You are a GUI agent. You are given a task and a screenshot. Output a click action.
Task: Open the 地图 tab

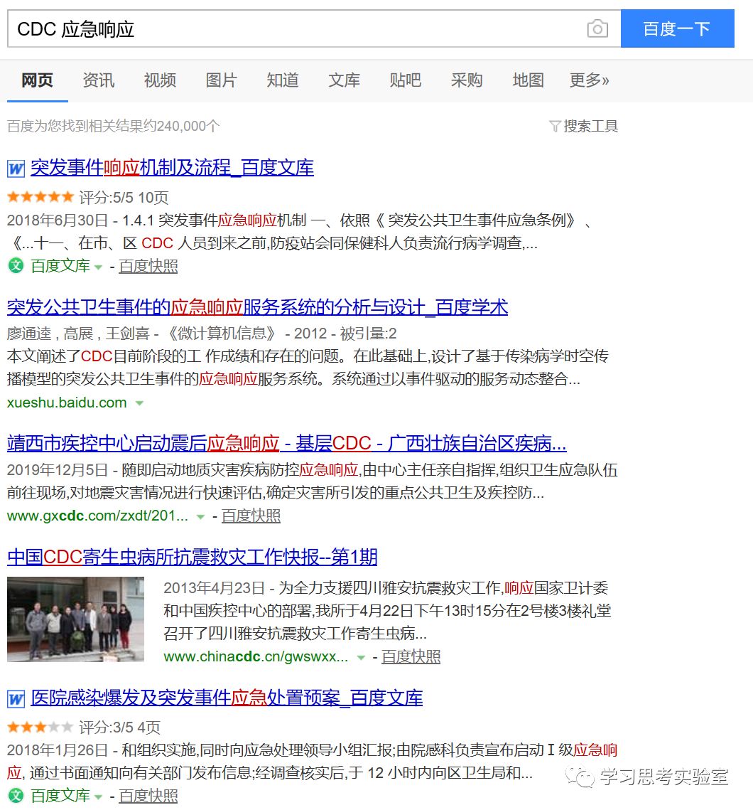pos(527,80)
